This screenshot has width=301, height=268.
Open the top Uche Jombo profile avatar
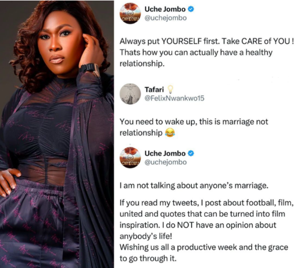130,13
